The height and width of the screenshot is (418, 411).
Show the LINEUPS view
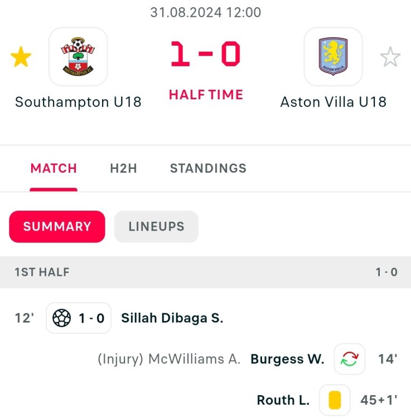tap(156, 226)
